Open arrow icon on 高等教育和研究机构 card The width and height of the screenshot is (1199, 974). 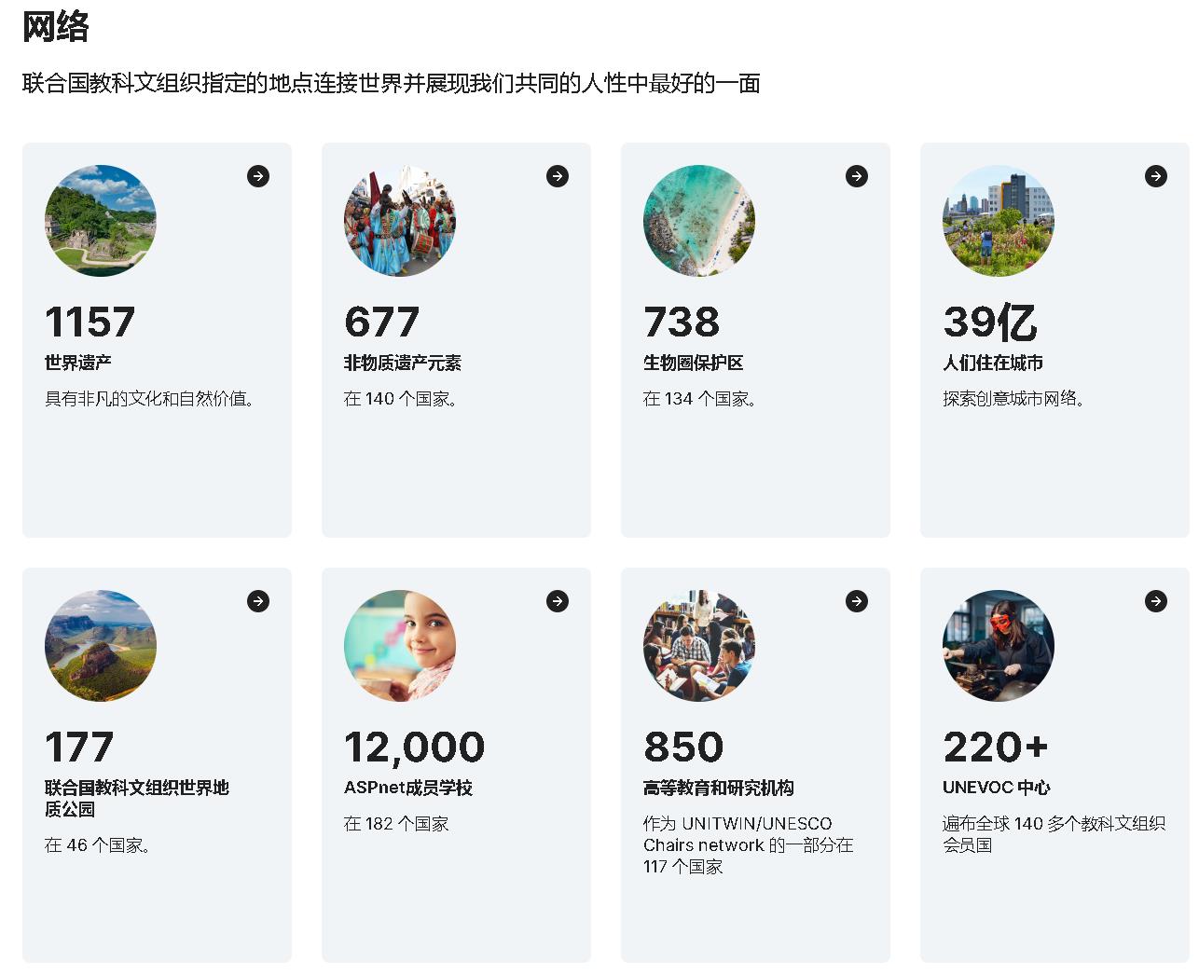click(857, 601)
